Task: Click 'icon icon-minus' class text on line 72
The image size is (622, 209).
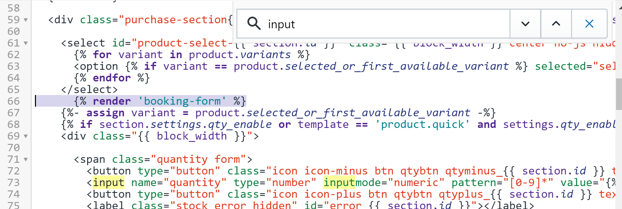Action: [x=320, y=171]
